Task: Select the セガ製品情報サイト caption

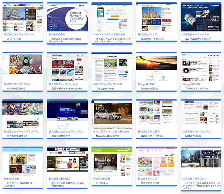Action: [x=18, y=136]
